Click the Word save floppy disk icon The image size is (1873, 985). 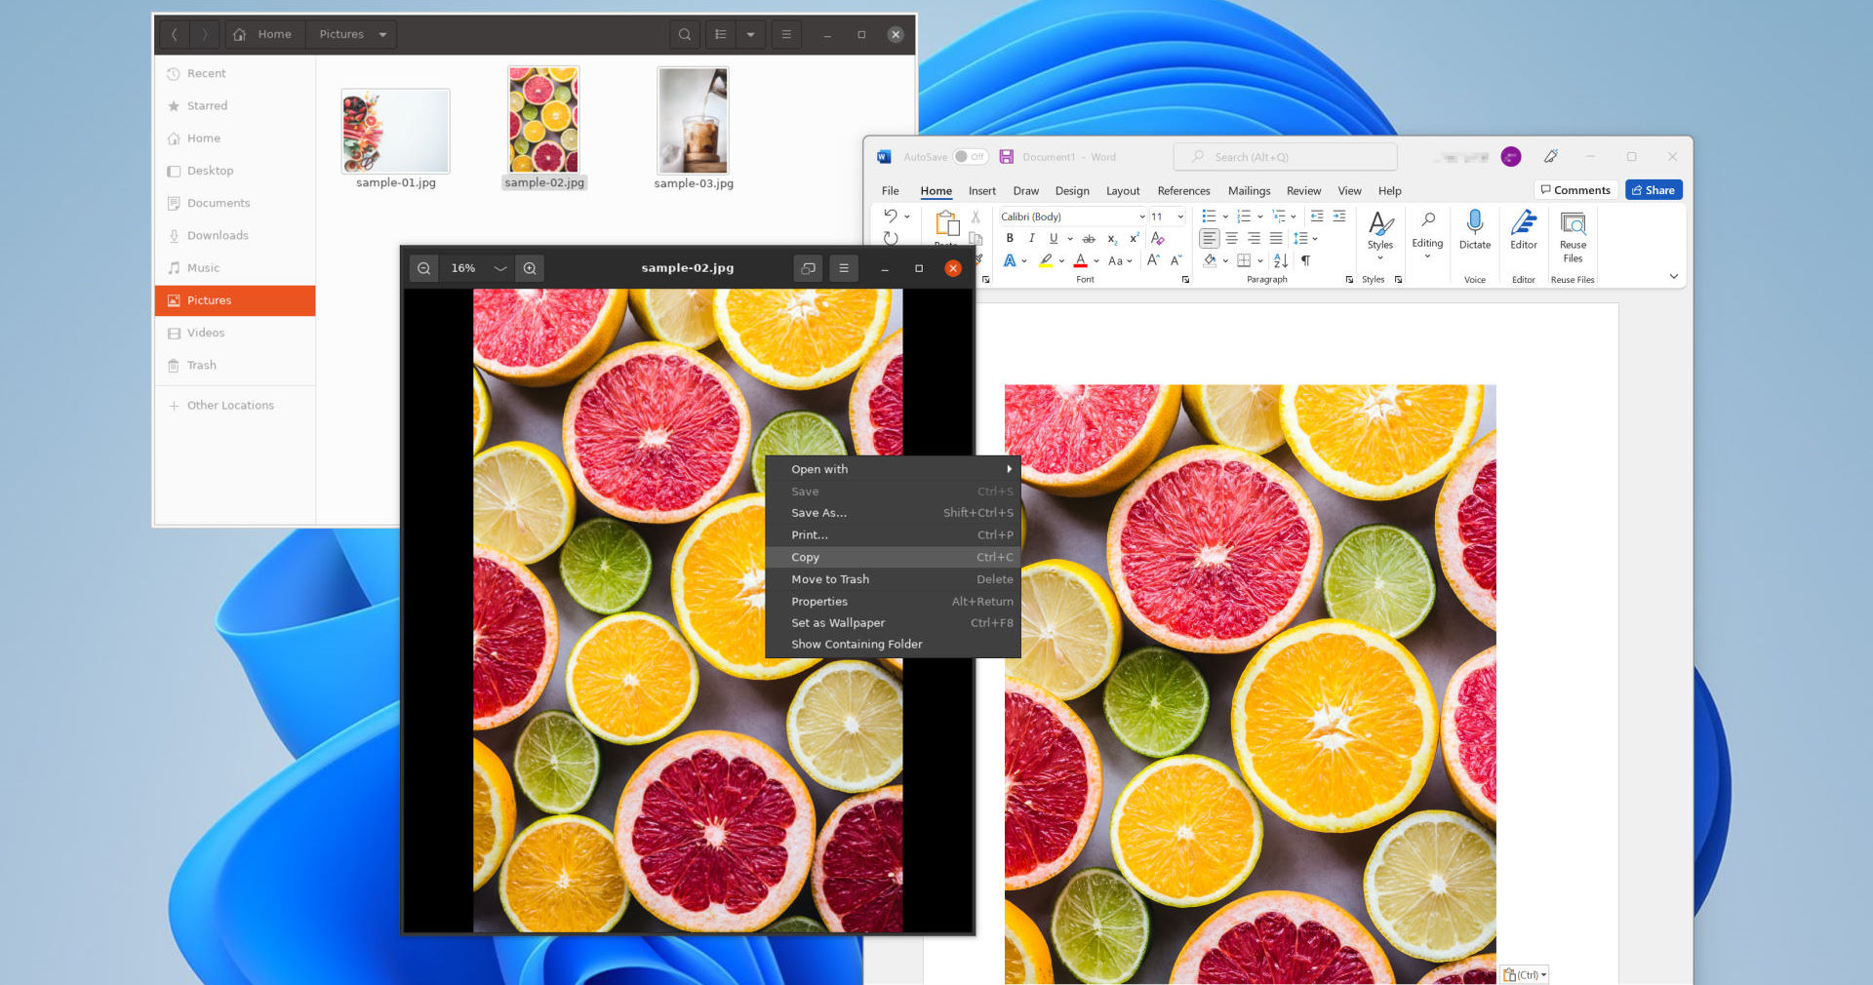1006,157
